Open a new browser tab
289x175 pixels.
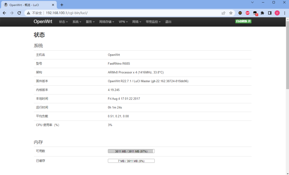click(x=62, y=5)
